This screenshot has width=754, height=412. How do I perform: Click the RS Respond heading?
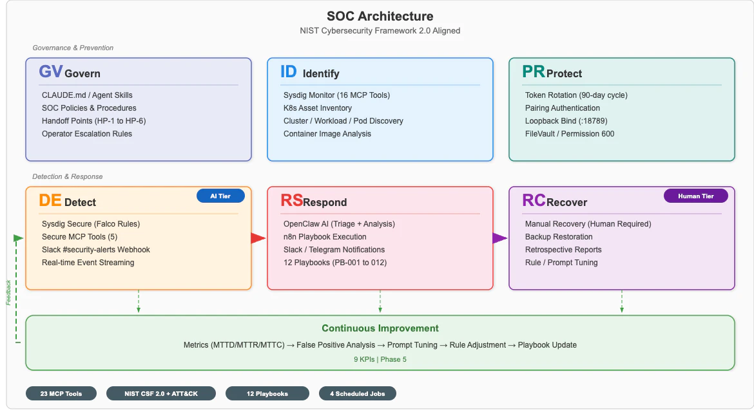(x=314, y=201)
